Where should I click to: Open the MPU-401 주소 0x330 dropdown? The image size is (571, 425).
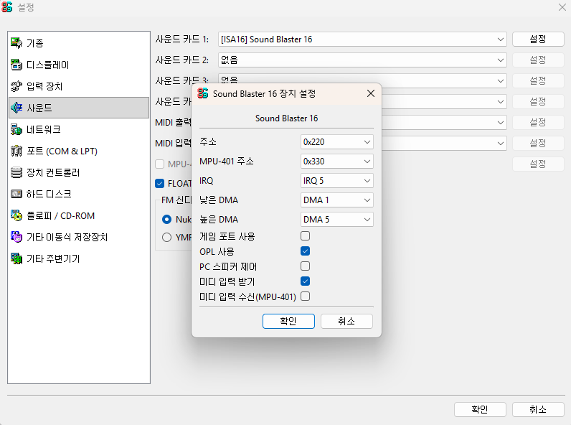(337, 161)
